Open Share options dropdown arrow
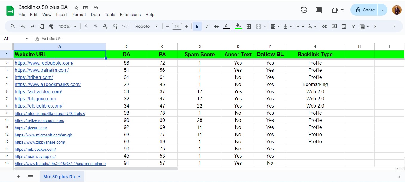Viewport: 405px width, 182px height. point(382,10)
